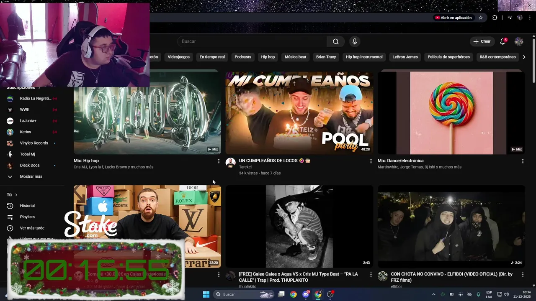Click the Crear button
The width and height of the screenshot is (536, 301).
[482, 41]
